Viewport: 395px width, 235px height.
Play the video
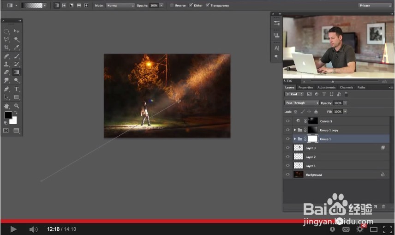click(13, 229)
